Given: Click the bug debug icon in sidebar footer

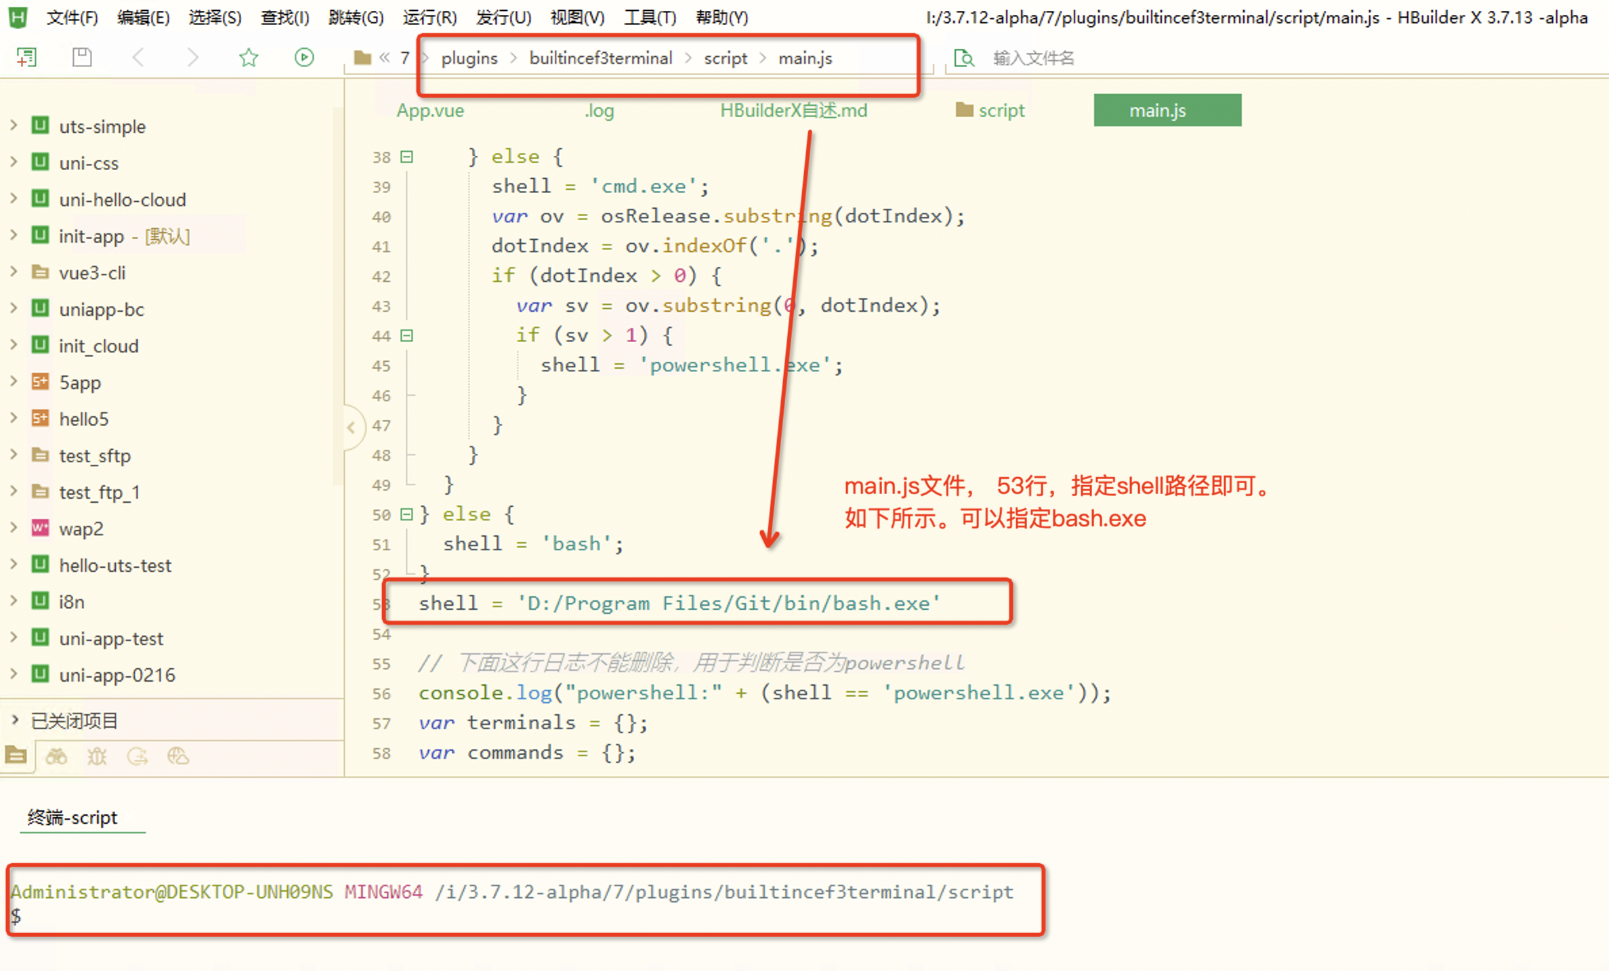Looking at the screenshot, I should (97, 756).
